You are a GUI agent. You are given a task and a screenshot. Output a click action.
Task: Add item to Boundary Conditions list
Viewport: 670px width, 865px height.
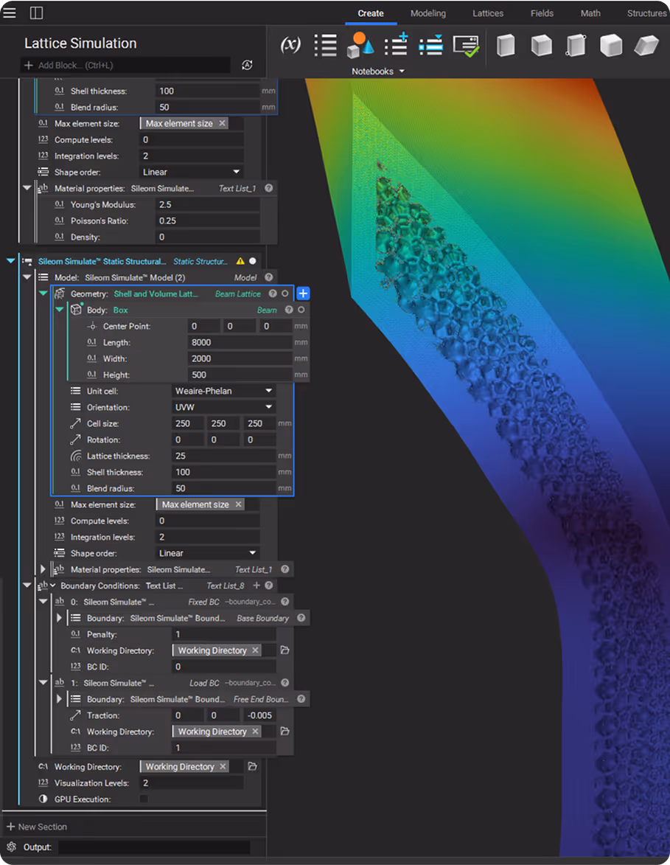click(x=257, y=586)
